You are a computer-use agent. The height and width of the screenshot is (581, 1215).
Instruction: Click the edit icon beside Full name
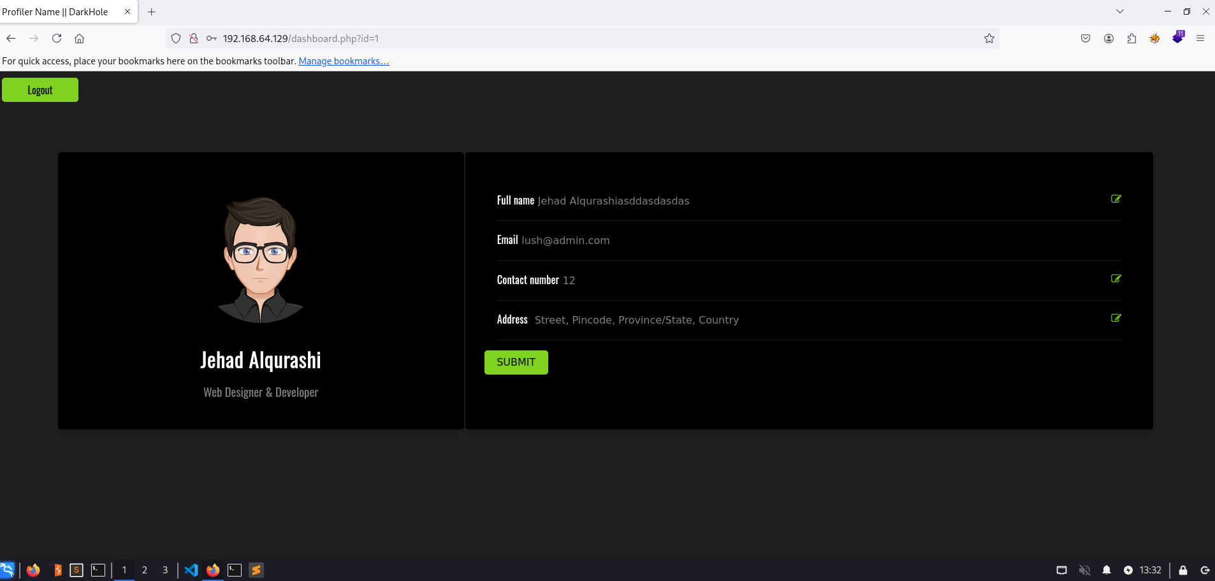(1116, 199)
